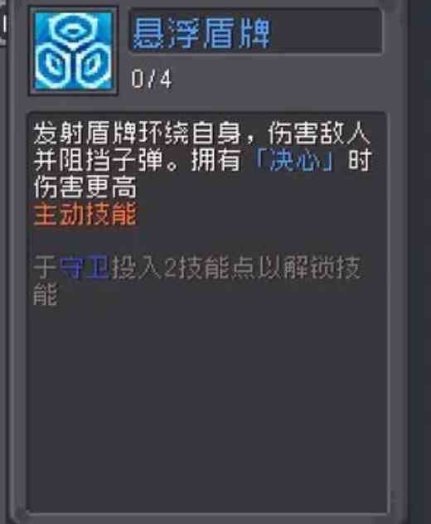Select the lower-right shield emblem in icon
431x524 pixels.
coord(92,65)
